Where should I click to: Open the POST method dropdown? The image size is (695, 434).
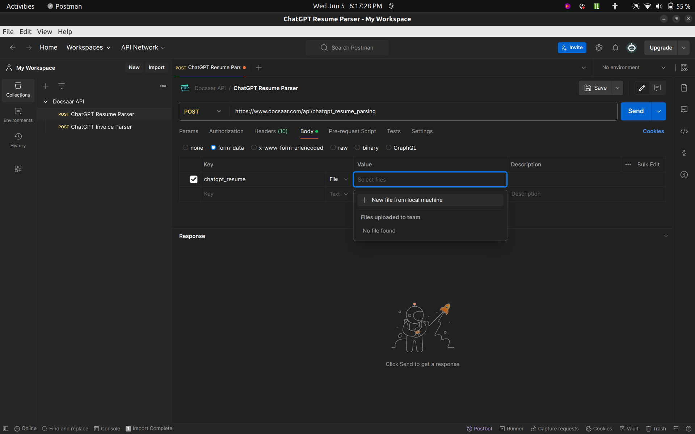[203, 111]
